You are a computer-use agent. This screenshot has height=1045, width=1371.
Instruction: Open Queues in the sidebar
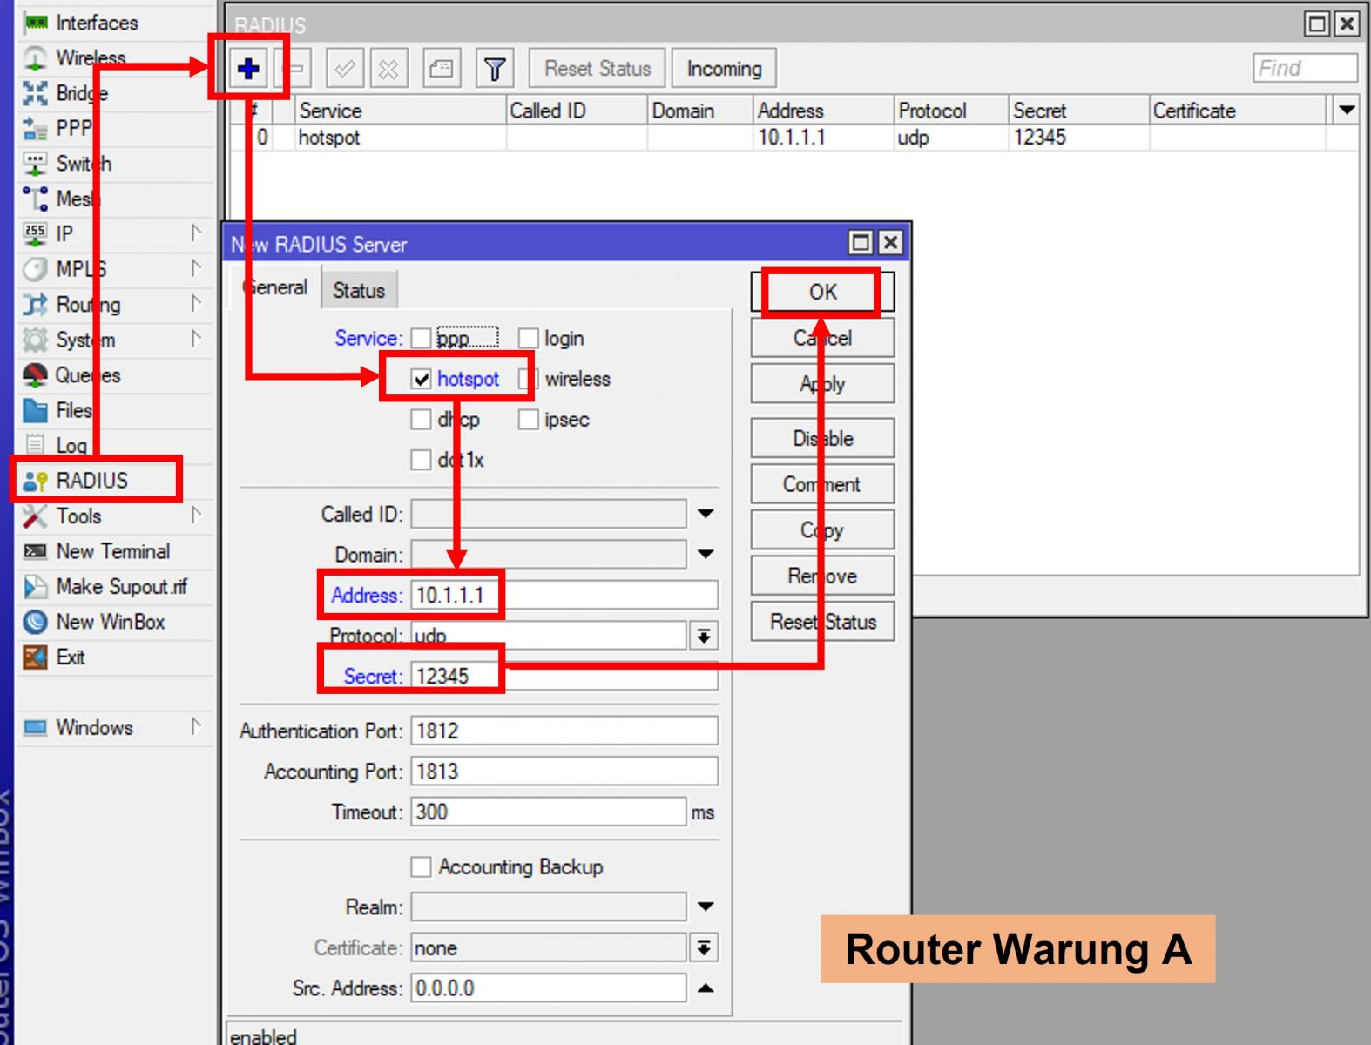pyautogui.click(x=87, y=375)
